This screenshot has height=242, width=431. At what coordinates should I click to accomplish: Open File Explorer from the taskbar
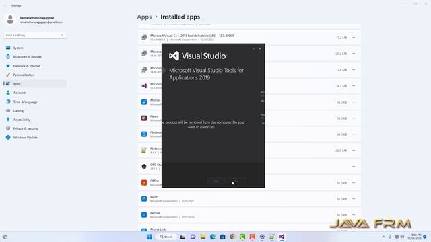point(203,237)
